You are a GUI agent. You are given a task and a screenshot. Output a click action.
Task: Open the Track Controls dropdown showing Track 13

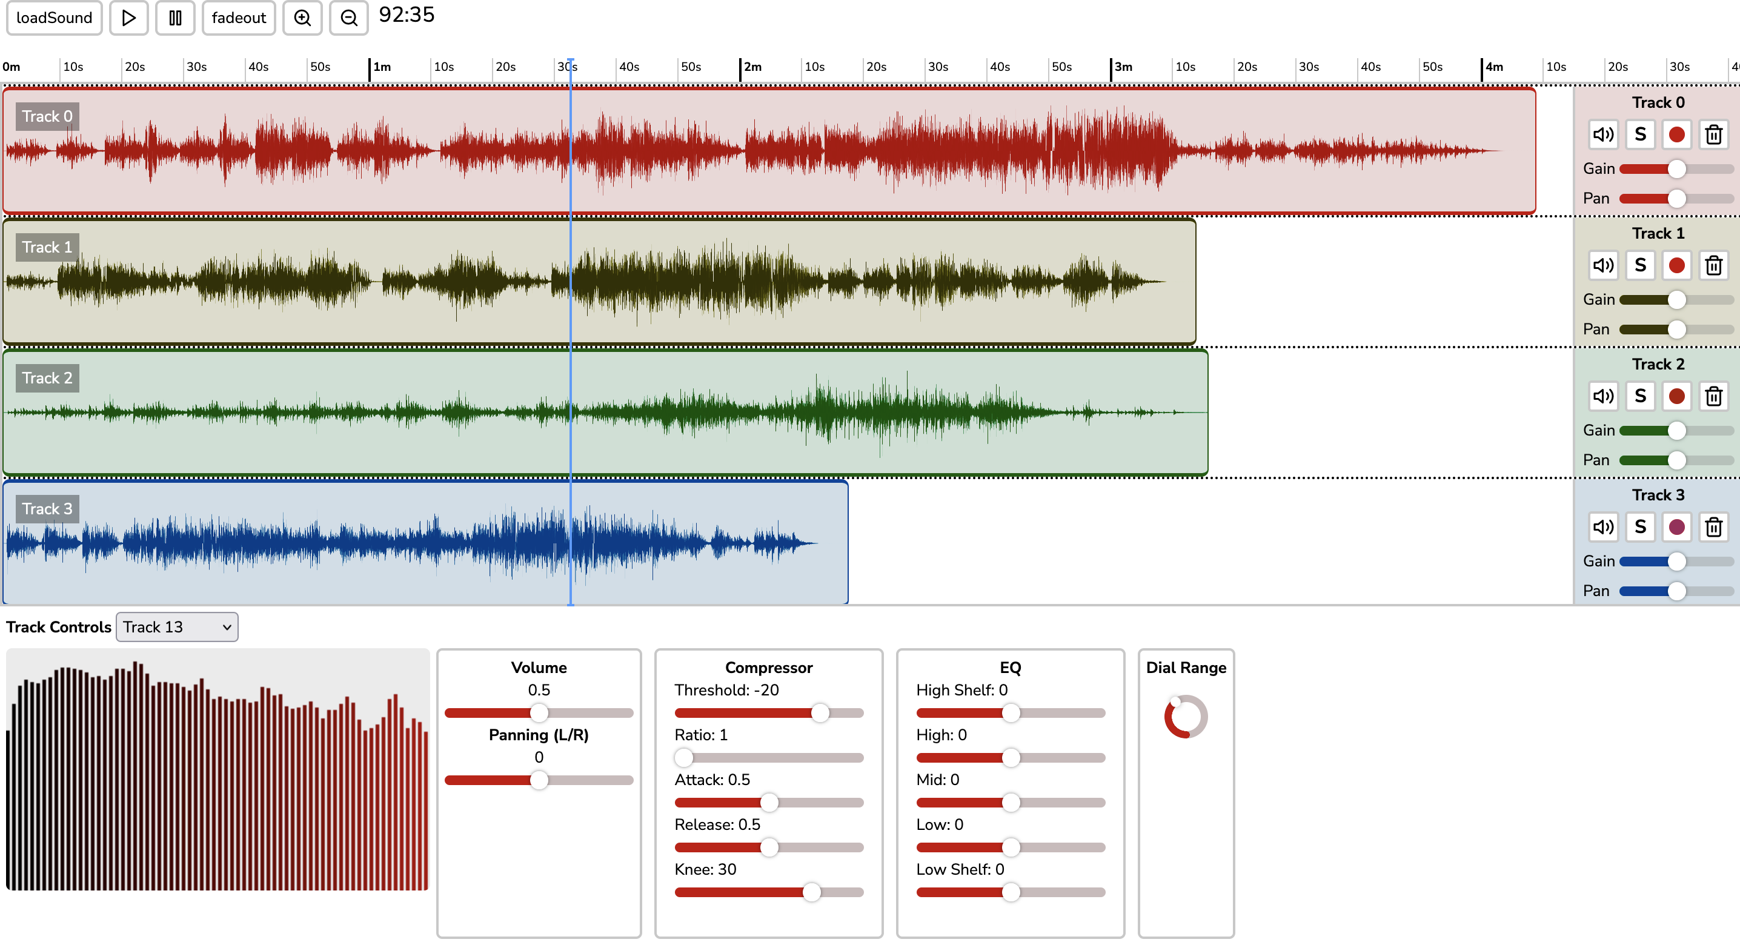point(176,627)
